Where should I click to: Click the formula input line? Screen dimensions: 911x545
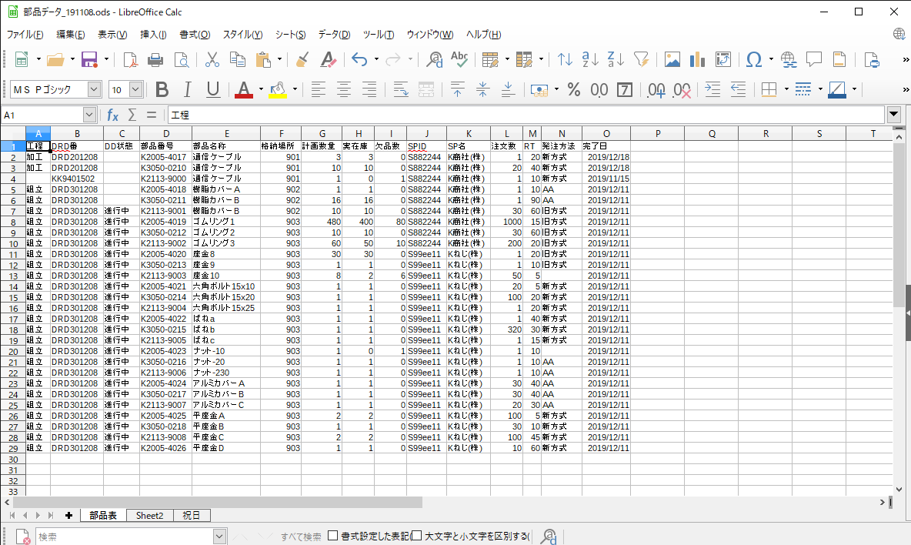526,115
